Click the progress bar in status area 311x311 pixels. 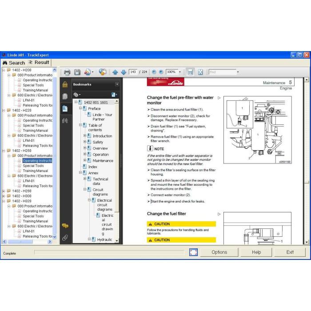tap(109, 252)
